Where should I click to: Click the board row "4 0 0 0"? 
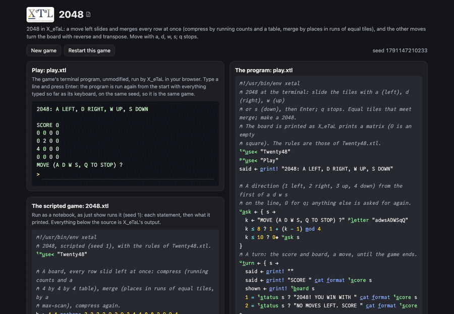48,149
